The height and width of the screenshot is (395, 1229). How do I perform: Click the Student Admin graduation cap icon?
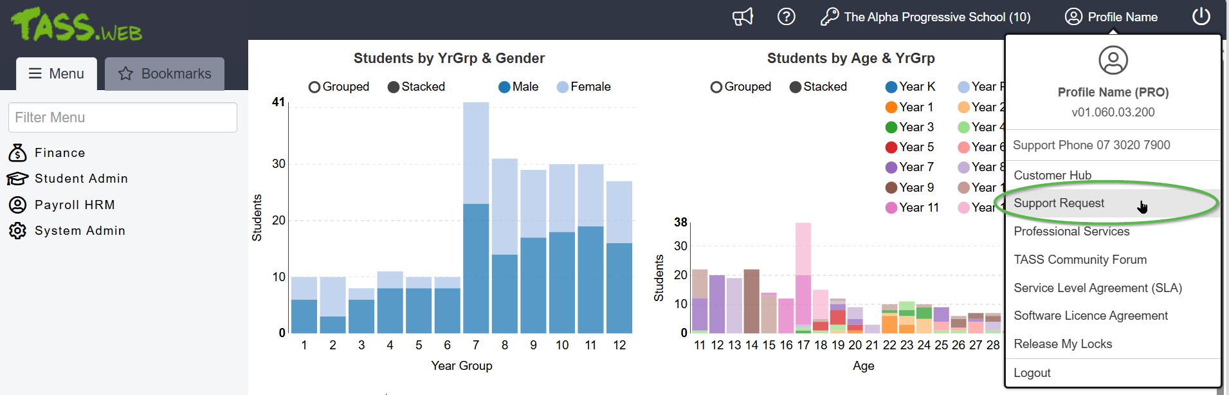pyautogui.click(x=17, y=179)
